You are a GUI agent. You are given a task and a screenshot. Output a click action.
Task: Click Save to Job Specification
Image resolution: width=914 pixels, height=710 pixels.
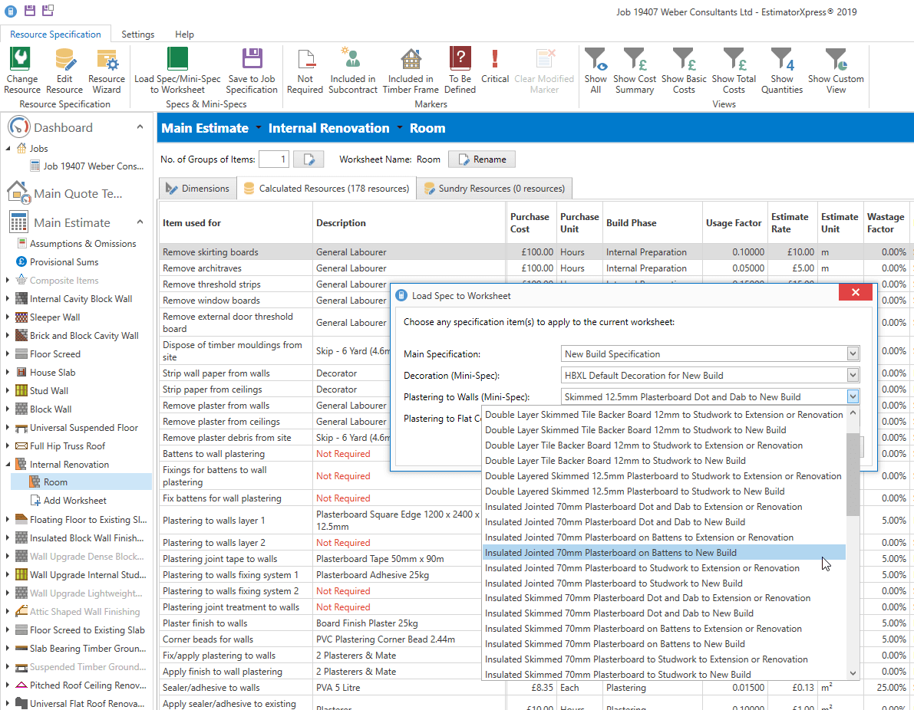point(252,71)
